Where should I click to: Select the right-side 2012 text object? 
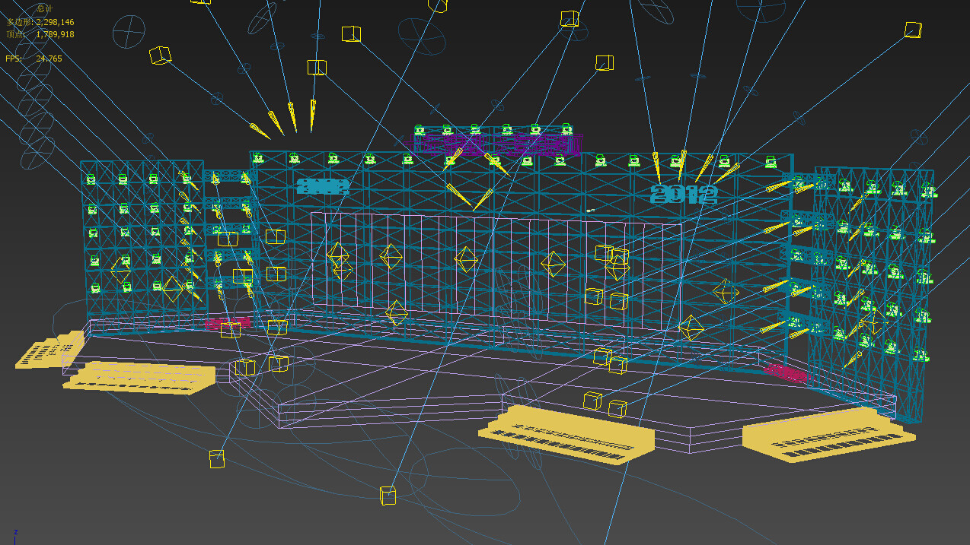[x=683, y=194]
